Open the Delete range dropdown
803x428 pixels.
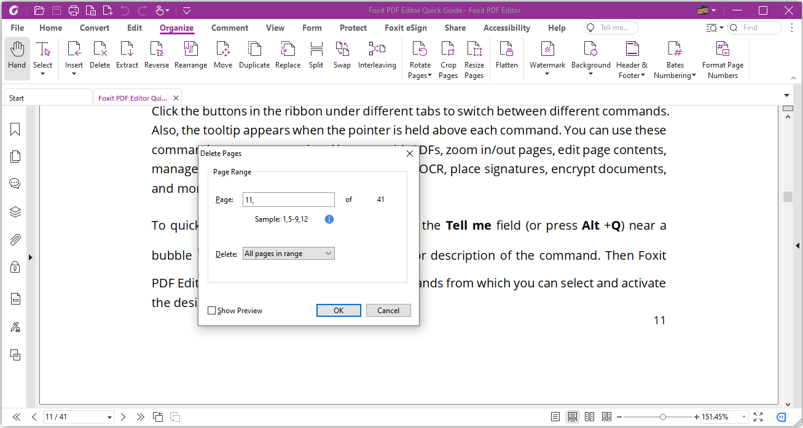click(289, 254)
